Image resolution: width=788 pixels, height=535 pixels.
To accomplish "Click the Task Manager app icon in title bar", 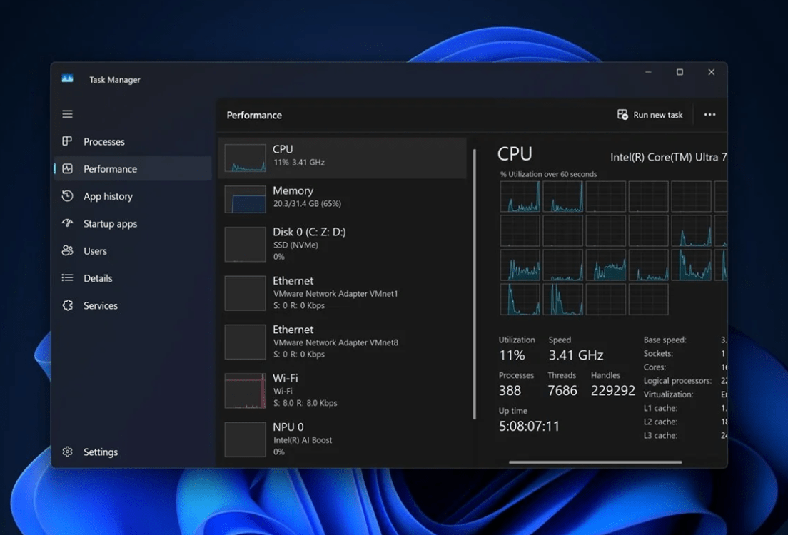I will click(67, 79).
